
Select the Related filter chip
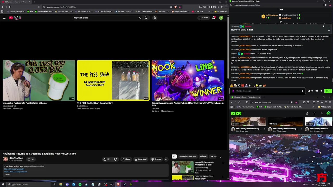[x=203, y=156]
